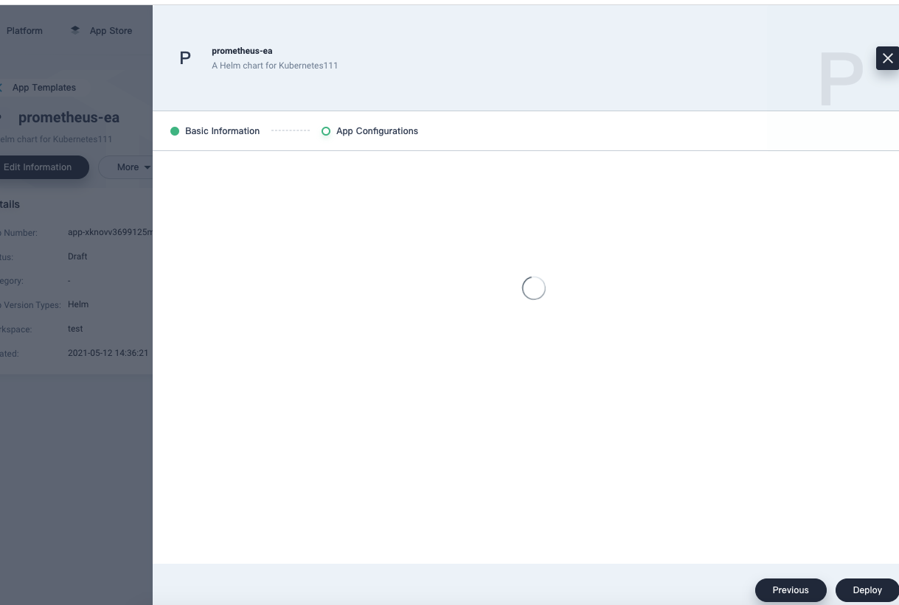
Task: Click the Deploy button
Action: point(867,590)
